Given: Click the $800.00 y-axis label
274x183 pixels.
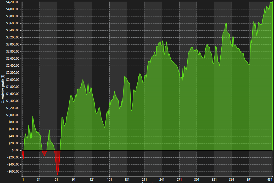Looking at the screenshot, I should click(x=14, y=122).
